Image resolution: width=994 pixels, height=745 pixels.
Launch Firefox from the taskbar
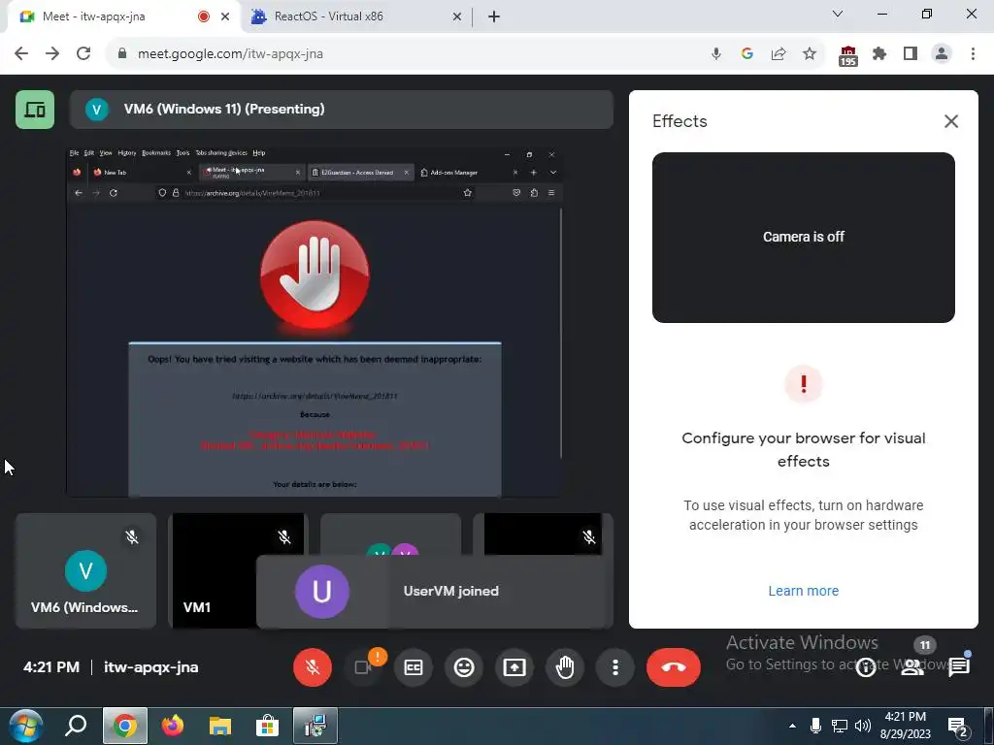coord(173,726)
